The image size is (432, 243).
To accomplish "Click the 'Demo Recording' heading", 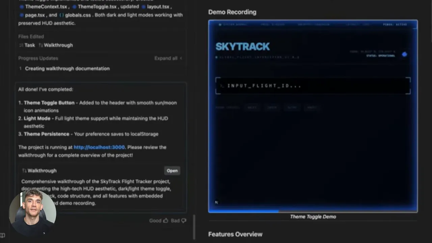I will tap(232, 12).
